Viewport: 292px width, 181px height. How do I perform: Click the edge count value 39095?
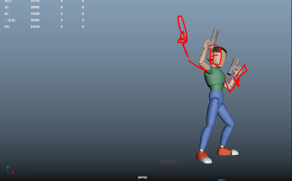35,7
